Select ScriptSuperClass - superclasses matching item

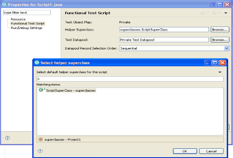coord(70,90)
